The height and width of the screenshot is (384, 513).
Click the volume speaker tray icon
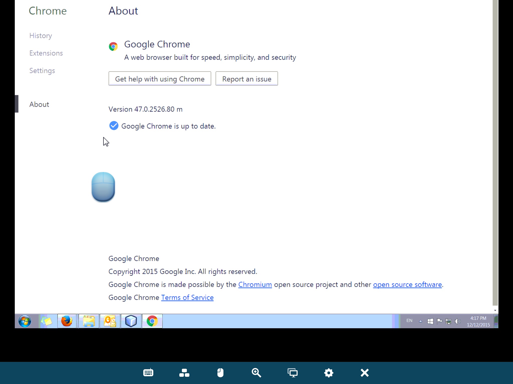pos(458,321)
